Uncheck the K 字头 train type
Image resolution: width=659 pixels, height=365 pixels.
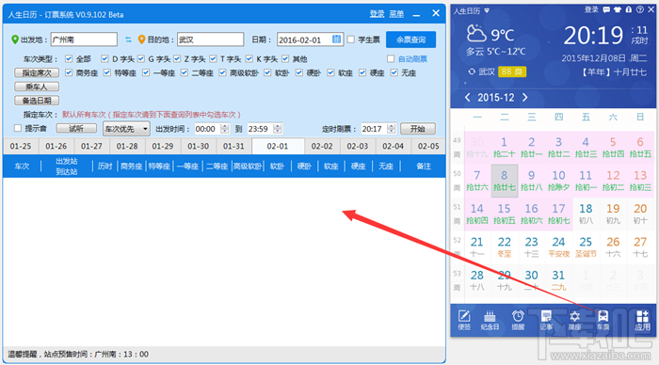tap(249, 59)
